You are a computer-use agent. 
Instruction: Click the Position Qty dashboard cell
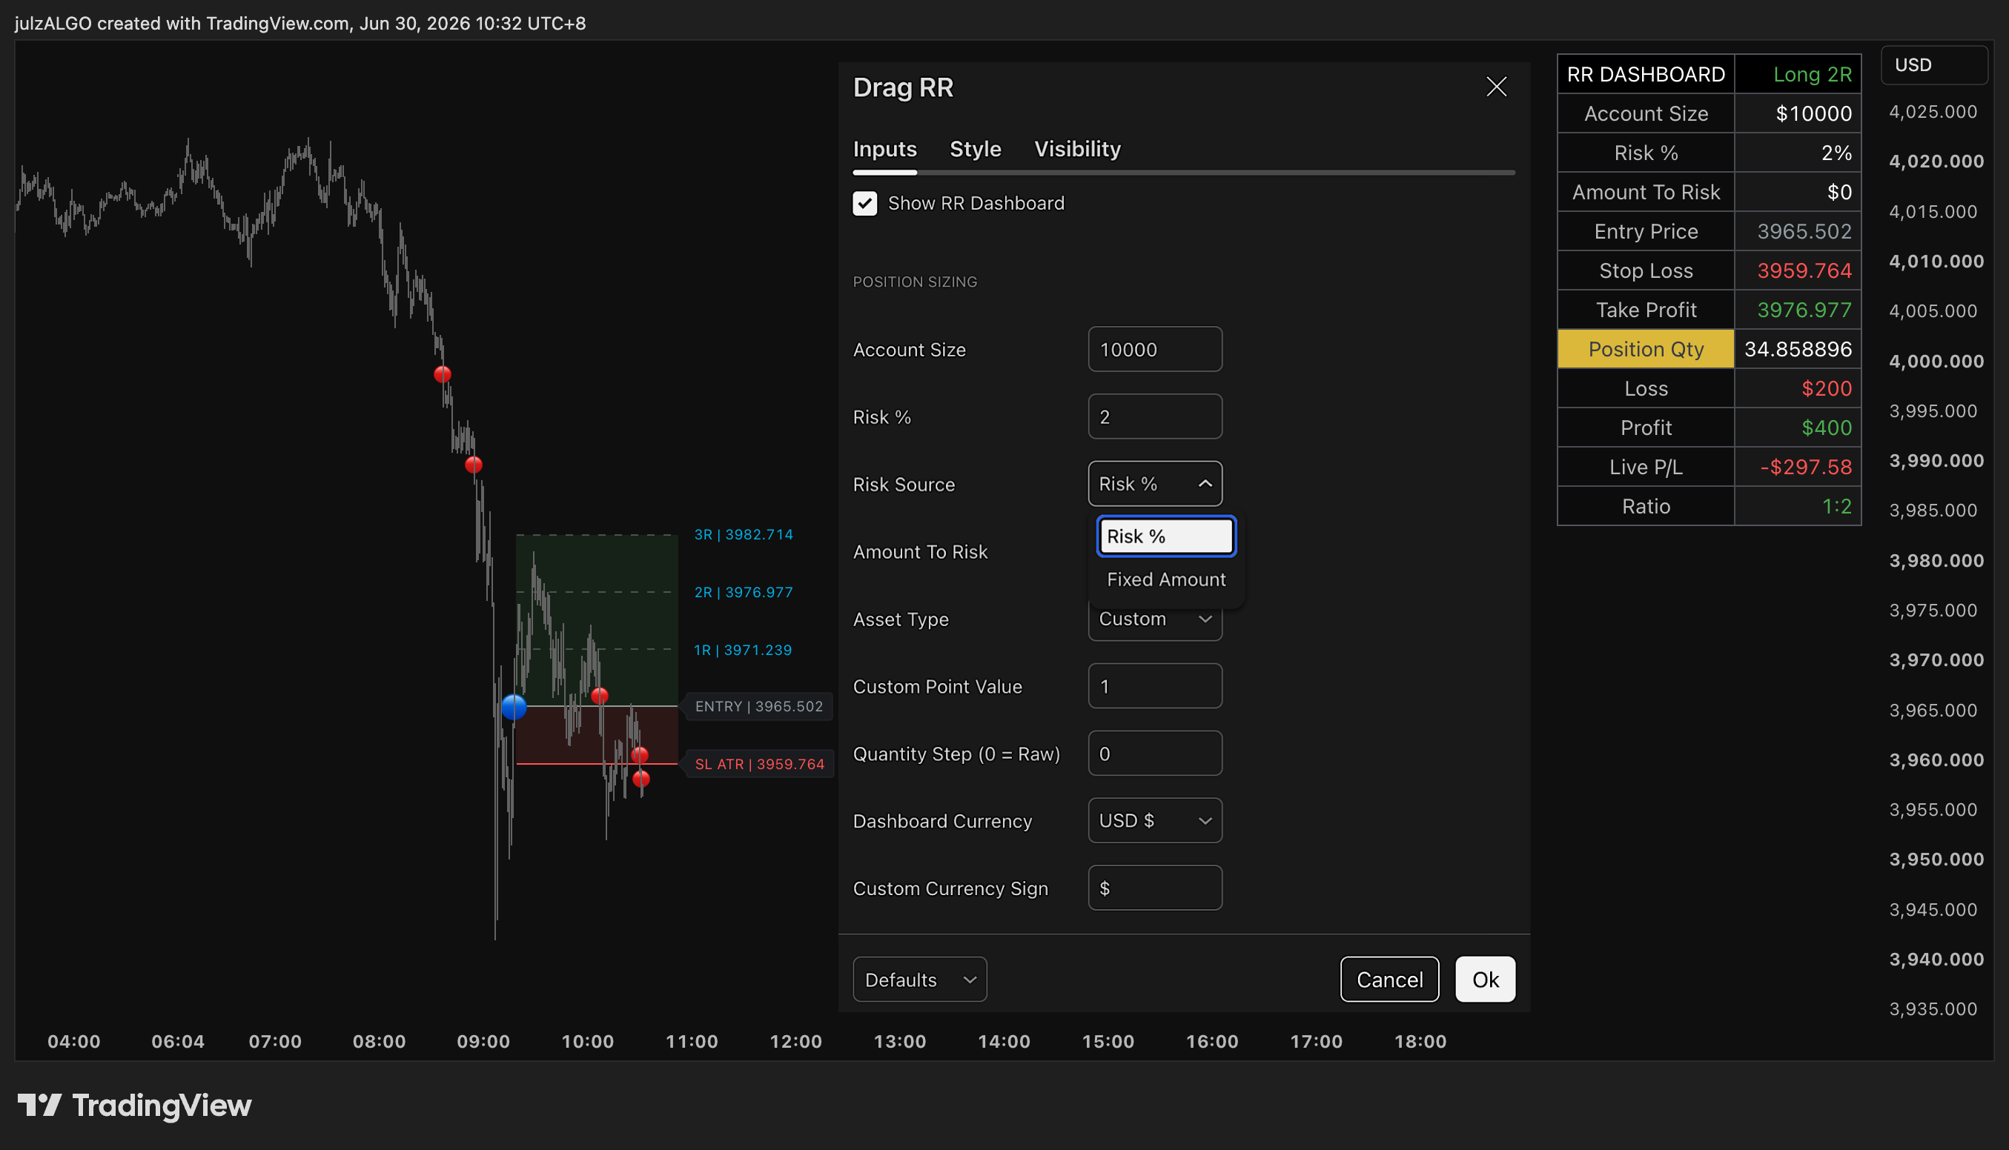coord(1646,349)
